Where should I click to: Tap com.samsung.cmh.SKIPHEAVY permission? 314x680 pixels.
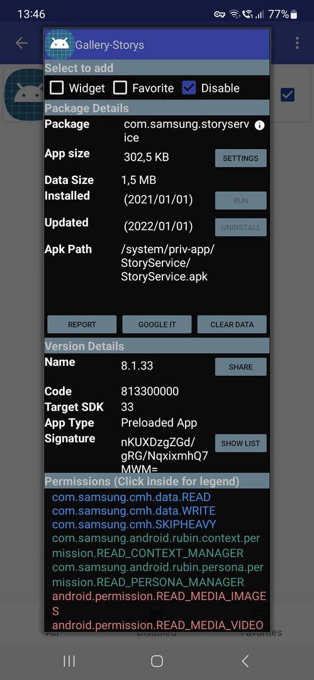134,524
